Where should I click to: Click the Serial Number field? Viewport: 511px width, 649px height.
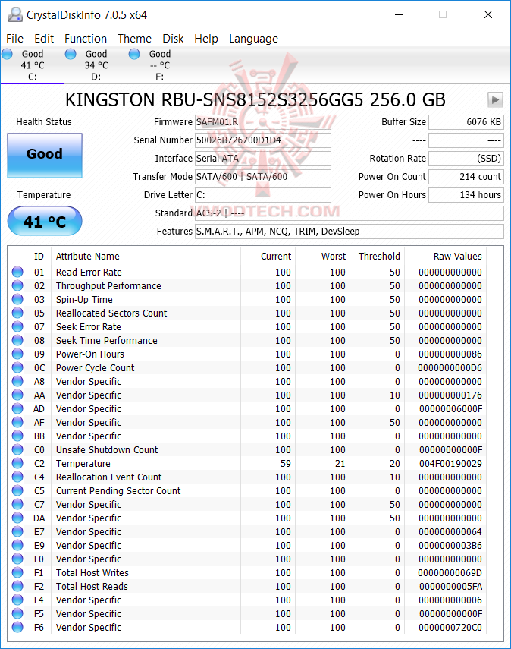263,140
